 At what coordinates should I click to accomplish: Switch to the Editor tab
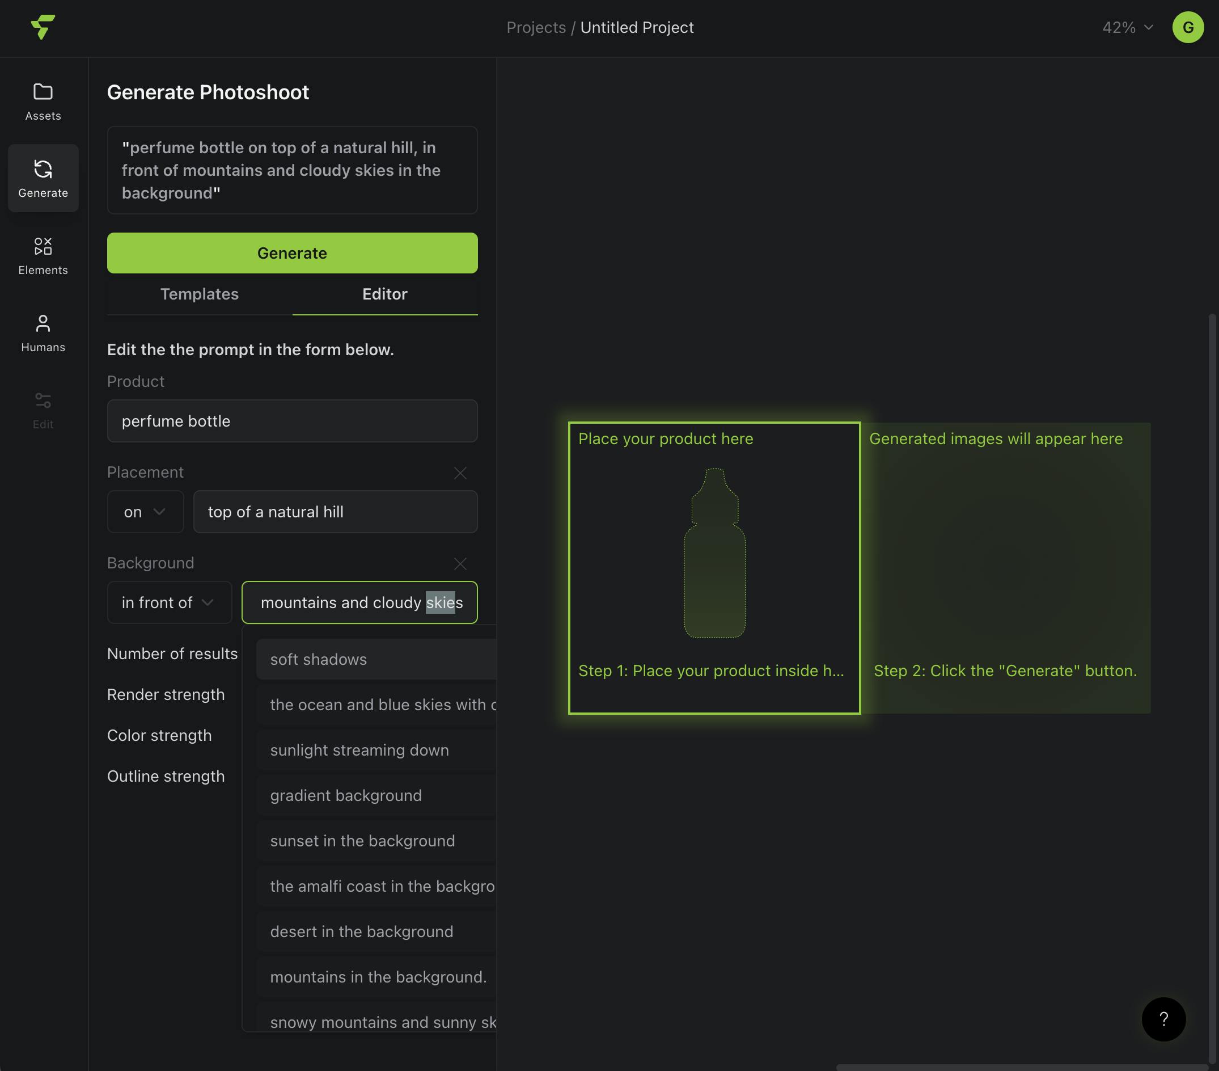[384, 294]
